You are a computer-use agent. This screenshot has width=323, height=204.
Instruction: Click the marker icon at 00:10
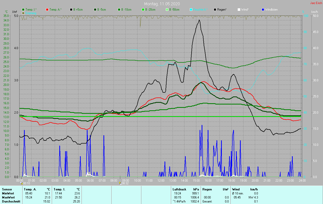click(x=21, y=183)
